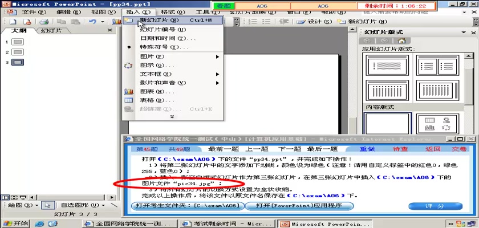Open the 视图 (View) menu
This screenshot has height=228, width=479.
click(x=104, y=12)
